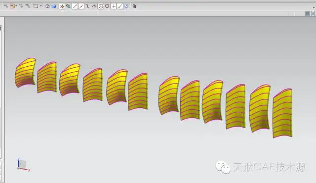Switch to shaded blue cube display

(x=54, y=6)
